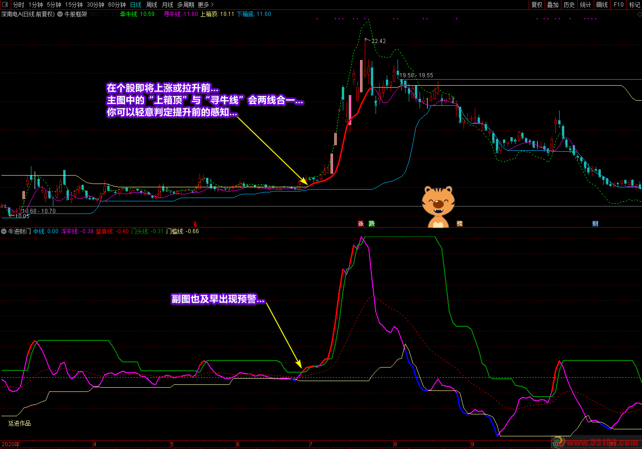Click month 6 on the time axis
This screenshot has height=449, width=642.
click(238, 444)
